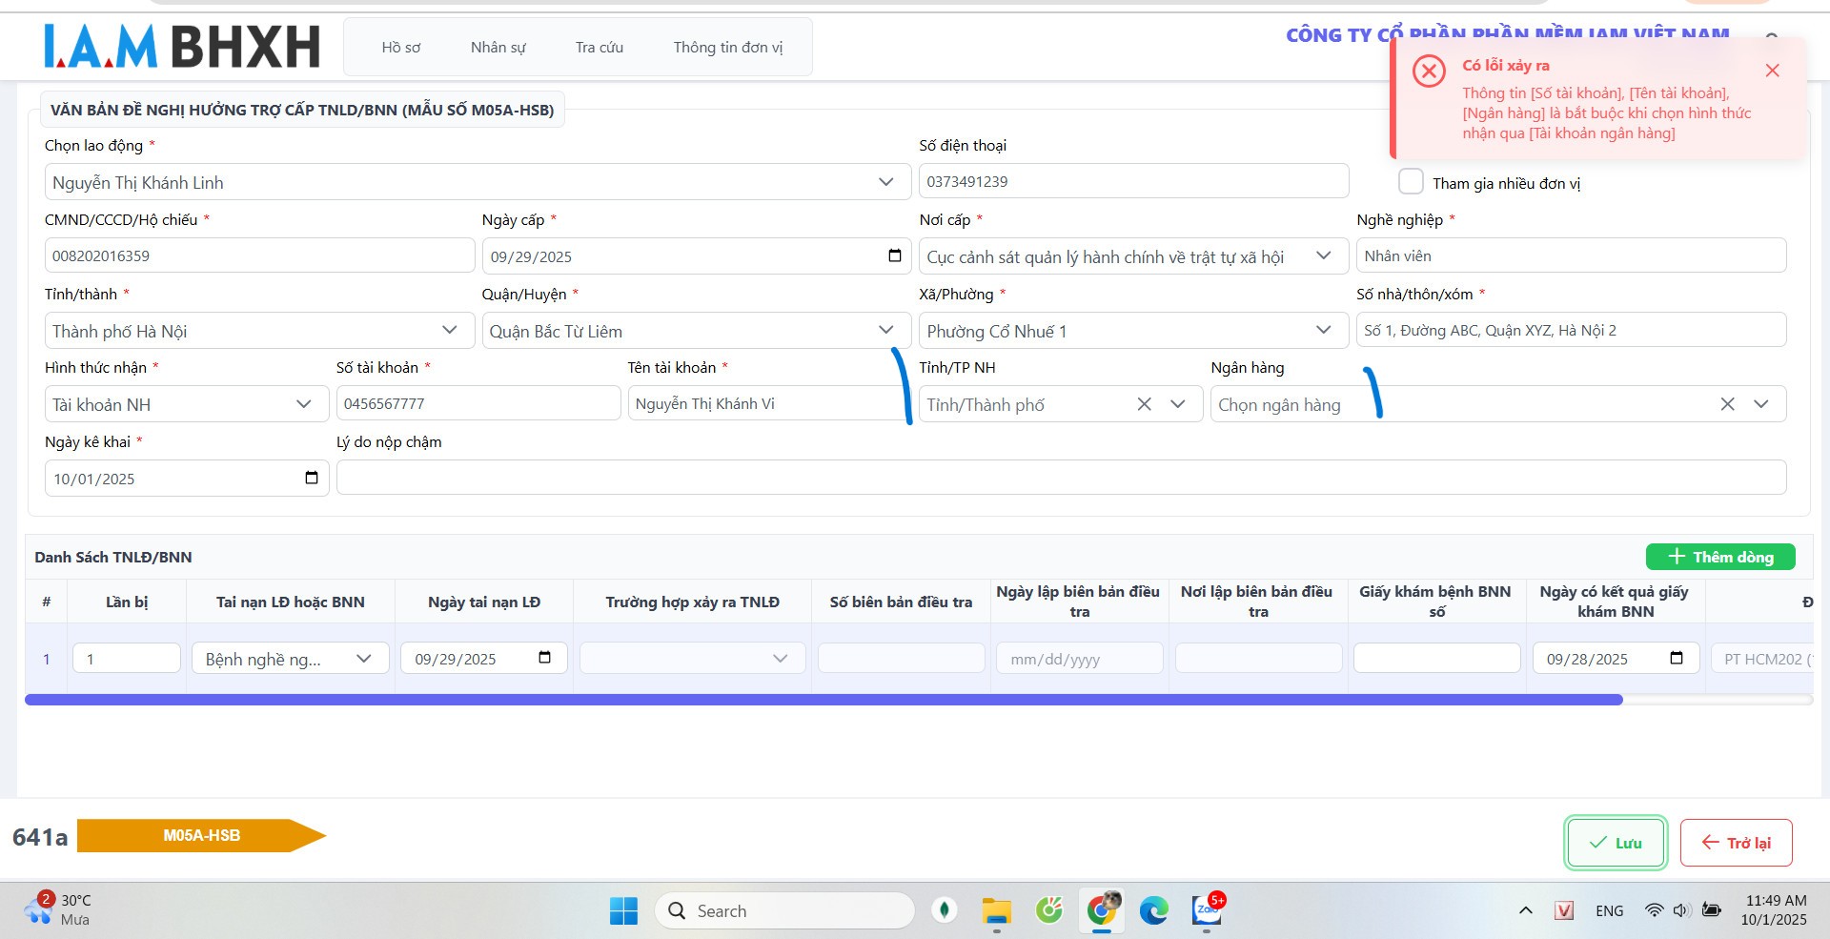
Task: Expand Chọn lao động dropdown
Action: (886, 182)
